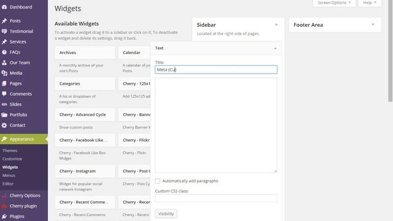
Task: Open Posts menu label
Action: click(x=15, y=21)
